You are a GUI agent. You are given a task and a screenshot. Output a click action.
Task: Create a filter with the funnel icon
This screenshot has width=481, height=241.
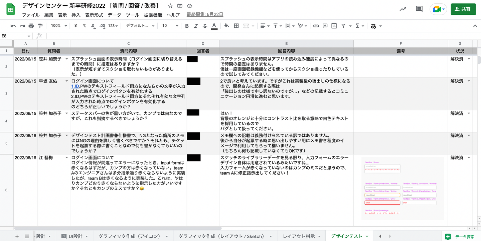343,26
